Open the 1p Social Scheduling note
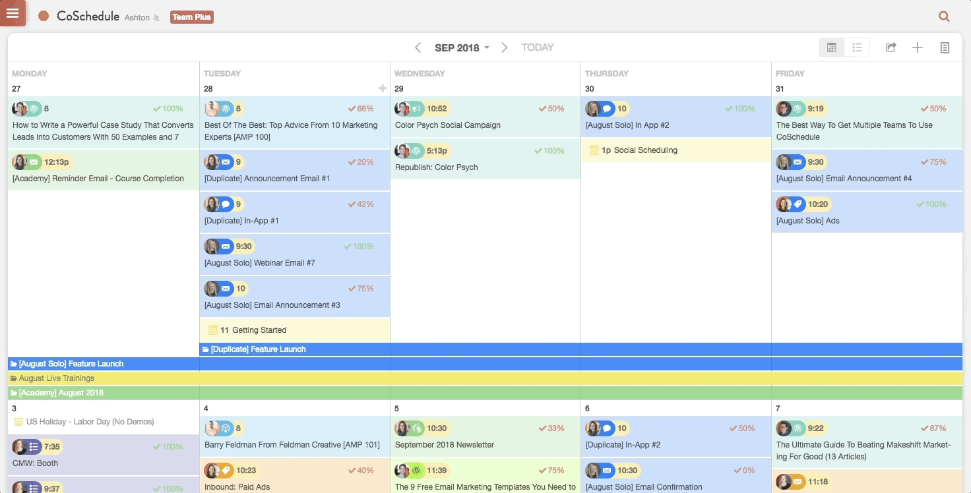Image resolution: width=971 pixels, height=493 pixels. tap(675, 150)
